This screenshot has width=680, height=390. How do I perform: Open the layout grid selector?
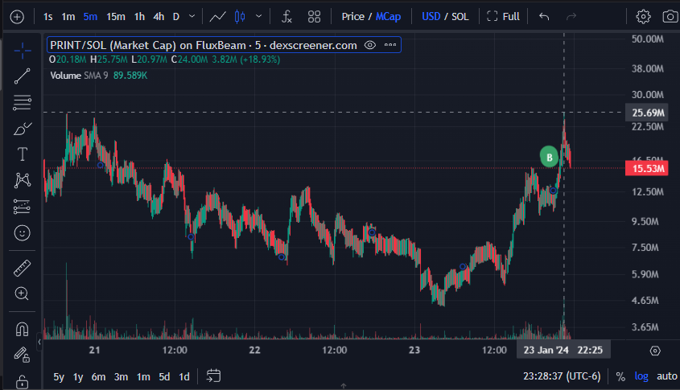(x=314, y=17)
